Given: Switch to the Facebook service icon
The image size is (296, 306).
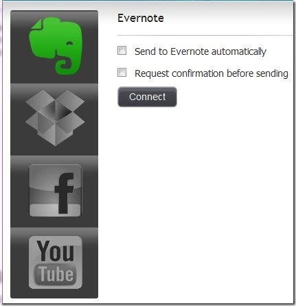Looking at the screenshot, I should pos(55,190).
